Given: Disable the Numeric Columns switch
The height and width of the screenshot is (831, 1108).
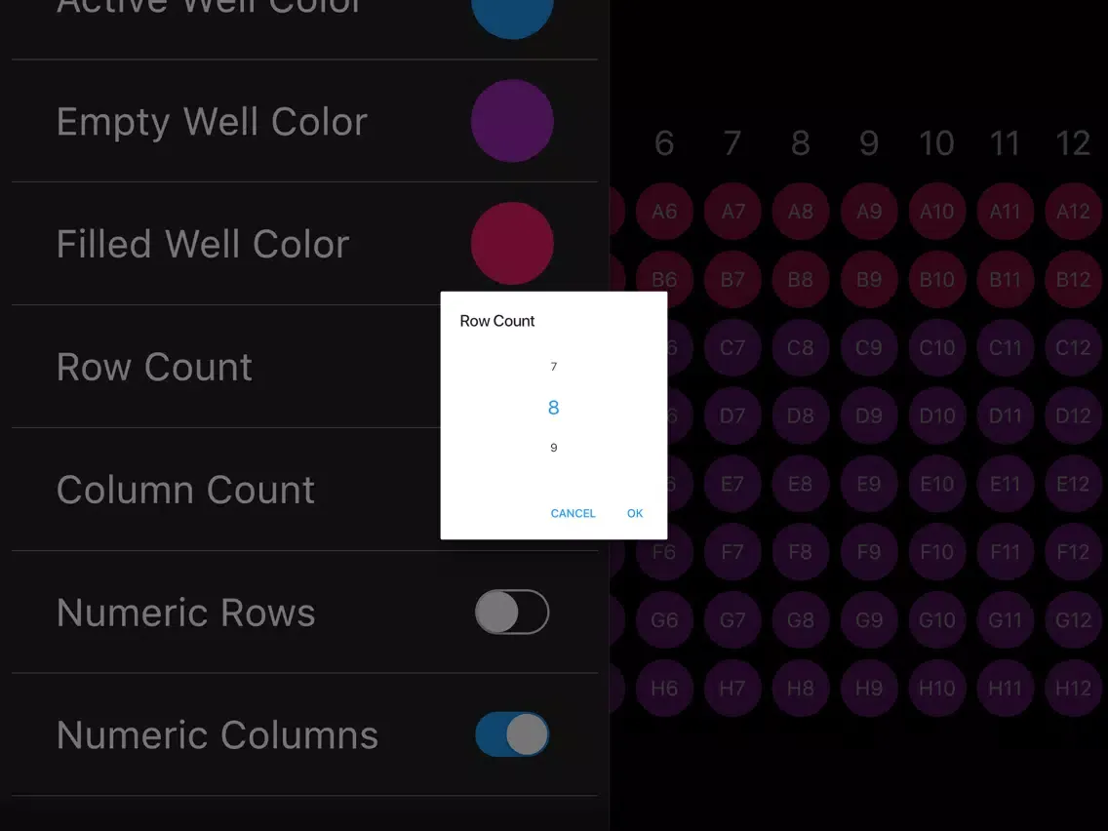Looking at the screenshot, I should 512,734.
